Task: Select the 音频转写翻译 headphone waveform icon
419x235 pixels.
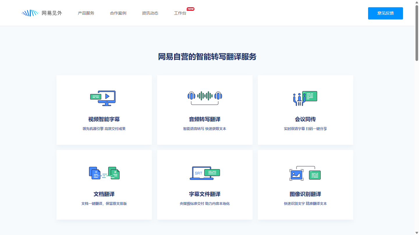Action: click(x=205, y=98)
